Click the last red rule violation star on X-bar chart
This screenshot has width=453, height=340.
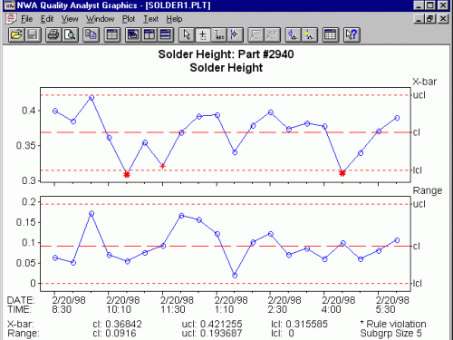342,173
